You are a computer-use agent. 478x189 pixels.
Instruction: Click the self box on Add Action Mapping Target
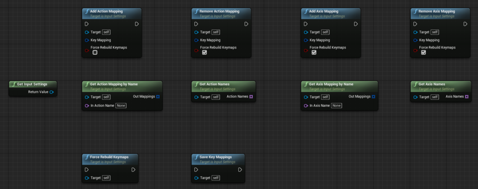[x=106, y=32]
